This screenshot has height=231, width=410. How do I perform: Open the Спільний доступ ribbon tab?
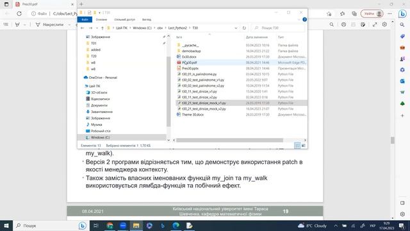[x=125, y=20]
